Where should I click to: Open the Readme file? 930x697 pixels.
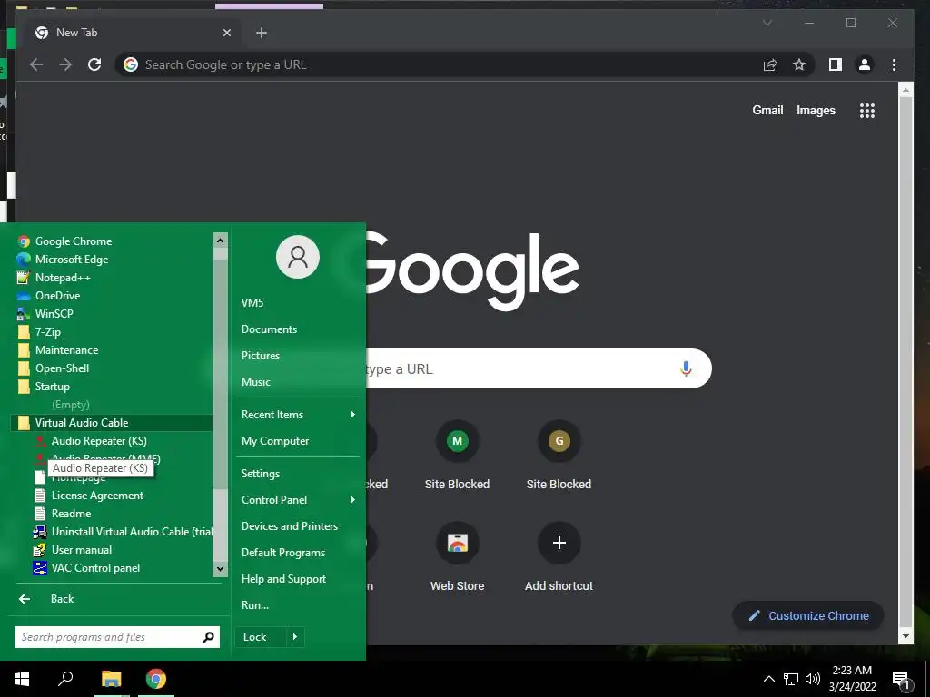(x=71, y=514)
